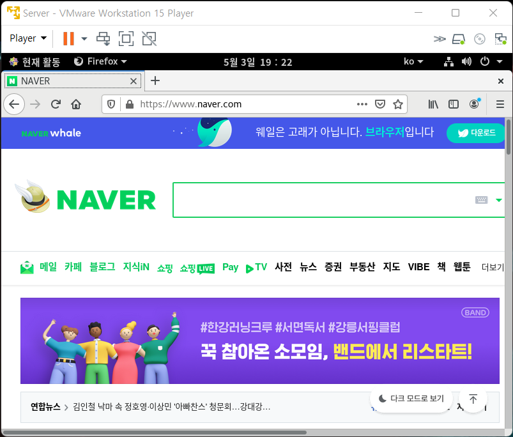Viewport: 513px width, 437px height.
Task: Go to Firefox home page
Action: (76, 104)
